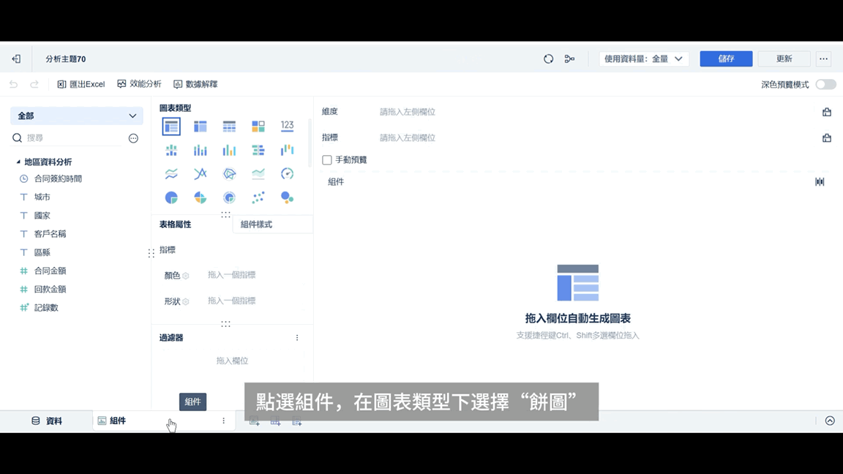Viewport: 843px width, 474px height.
Task: Select the rose chart type
Action: 200,197
